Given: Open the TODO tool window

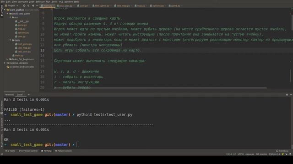Looking at the screenshot, I should click(10, 151).
